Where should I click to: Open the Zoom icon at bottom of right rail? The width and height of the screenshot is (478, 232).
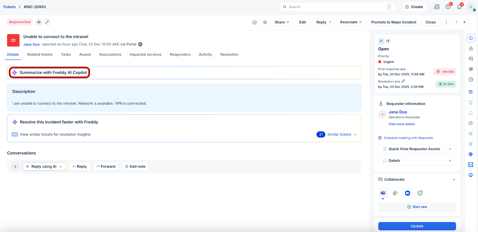471,175
